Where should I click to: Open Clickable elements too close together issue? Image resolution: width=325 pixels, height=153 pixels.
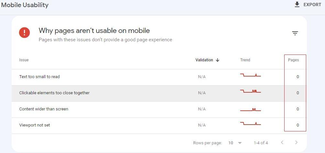click(54, 93)
